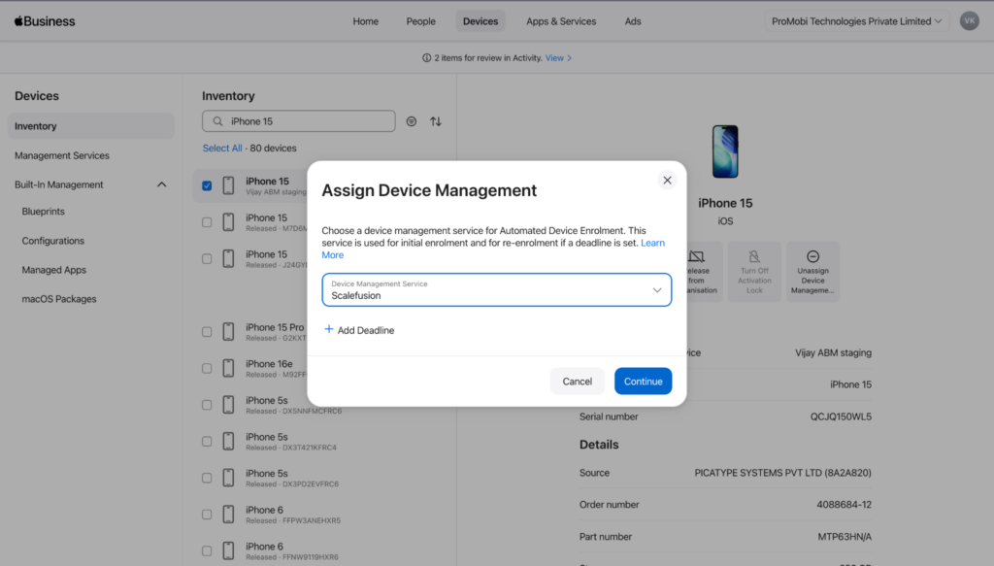
Task: Select Inventory in the Devices sidebar
Action: pyautogui.click(x=90, y=126)
